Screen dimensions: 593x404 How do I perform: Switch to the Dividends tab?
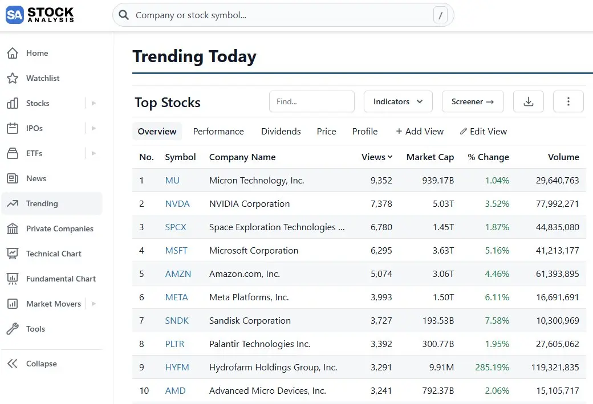281,131
